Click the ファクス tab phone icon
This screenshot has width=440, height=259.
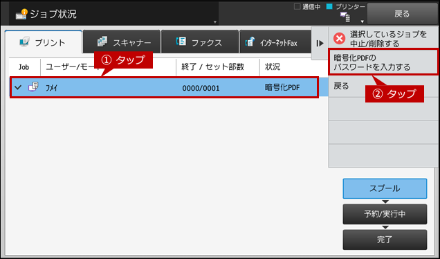point(181,42)
